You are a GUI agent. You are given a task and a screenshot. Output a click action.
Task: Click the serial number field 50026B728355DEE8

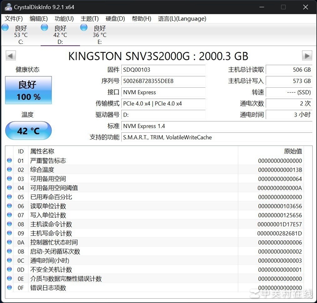coord(163,81)
